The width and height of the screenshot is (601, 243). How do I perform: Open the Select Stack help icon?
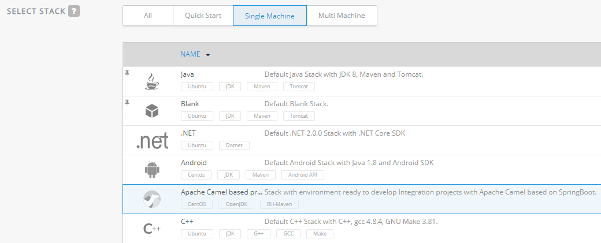pos(73,11)
